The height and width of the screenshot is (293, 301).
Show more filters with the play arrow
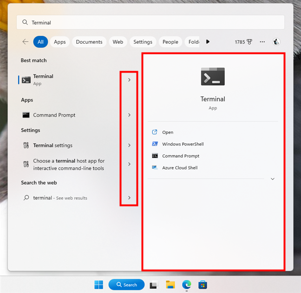208,42
